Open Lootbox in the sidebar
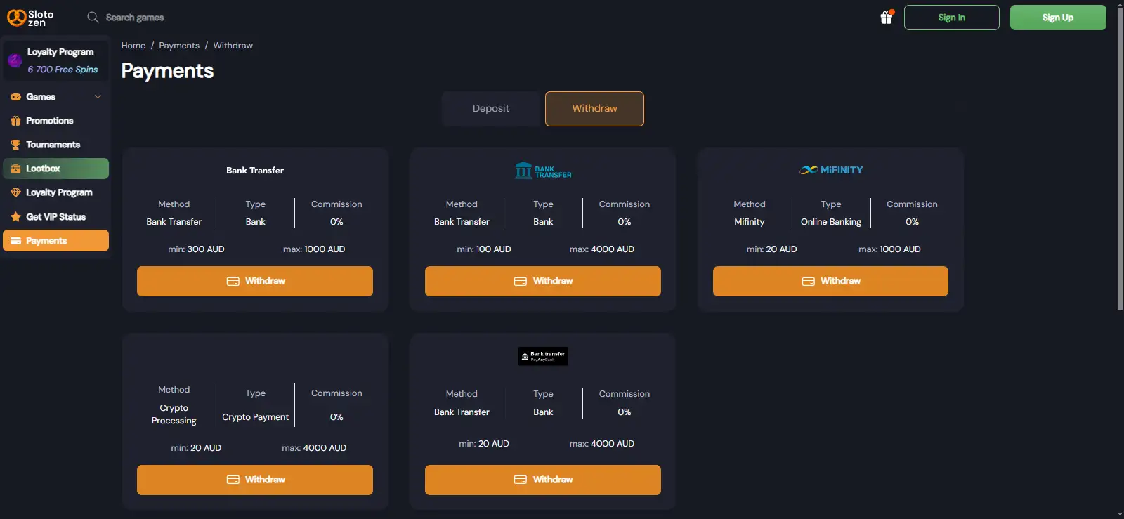Viewport: 1124px width, 519px height. (55, 169)
